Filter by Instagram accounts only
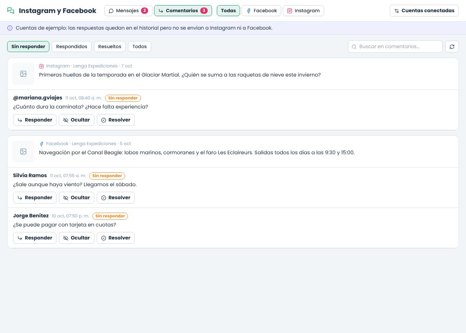Image resolution: width=466 pixels, height=333 pixels. tap(303, 11)
